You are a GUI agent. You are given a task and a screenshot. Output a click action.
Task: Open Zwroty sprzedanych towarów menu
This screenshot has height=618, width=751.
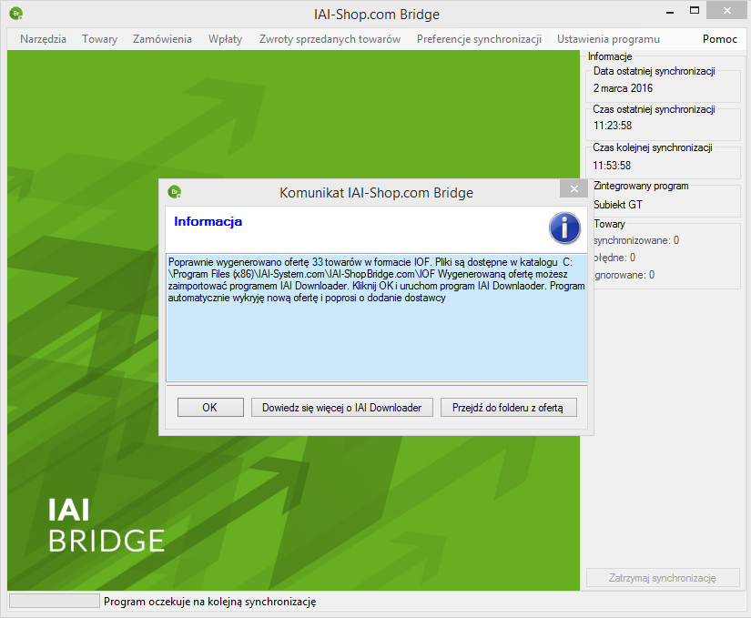point(330,39)
